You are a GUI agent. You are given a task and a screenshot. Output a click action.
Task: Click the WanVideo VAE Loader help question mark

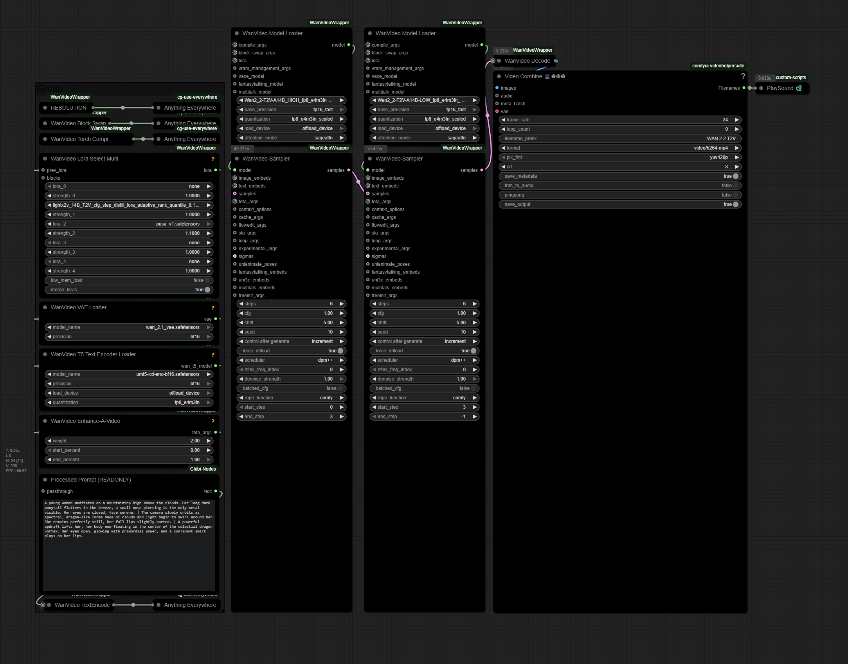click(x=213, y=308)
